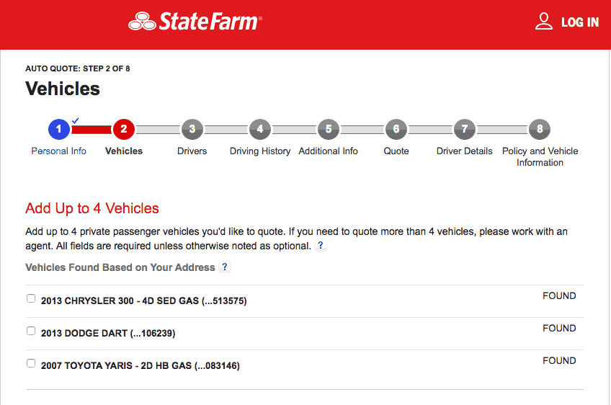Select the 2013 Chrysler 300 checkbox

pos(31,298)
